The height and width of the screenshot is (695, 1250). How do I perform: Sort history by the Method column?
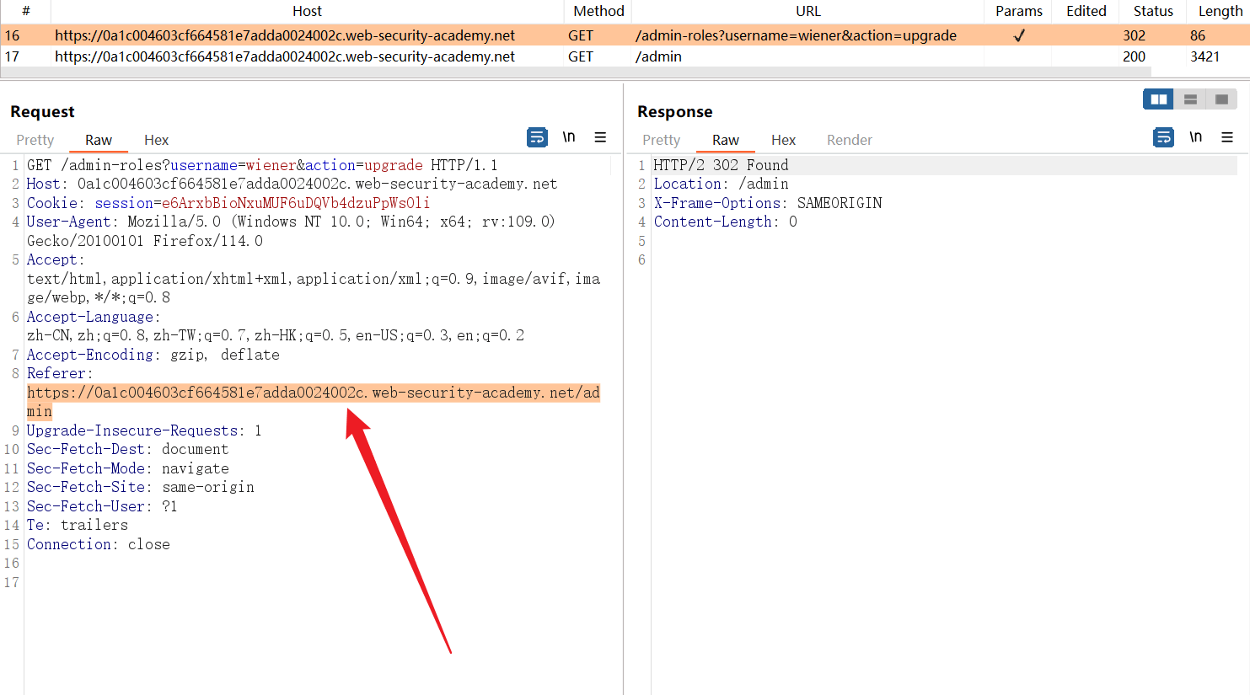pos(598,11)
